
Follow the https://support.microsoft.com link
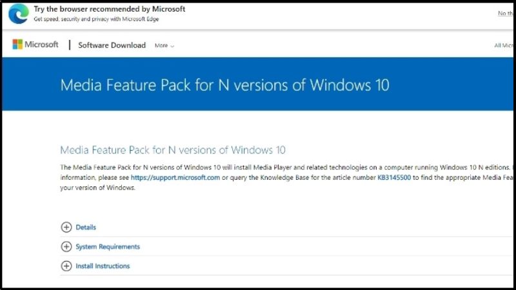pyautogui.click(x=175, y=178)
